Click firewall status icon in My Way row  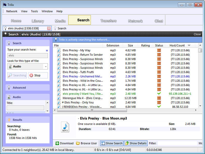point(159,50)
